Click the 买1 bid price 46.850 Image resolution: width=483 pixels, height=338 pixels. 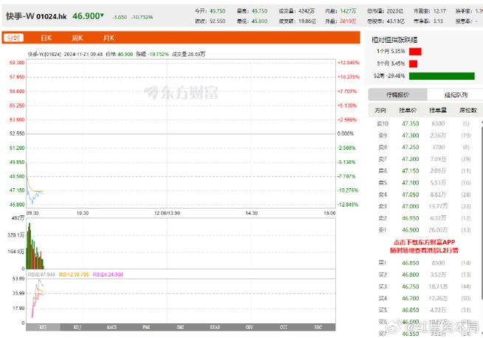[411, 263]
